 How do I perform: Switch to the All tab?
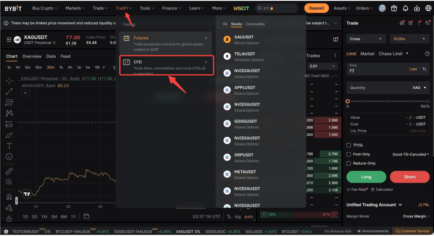point(225,24)
